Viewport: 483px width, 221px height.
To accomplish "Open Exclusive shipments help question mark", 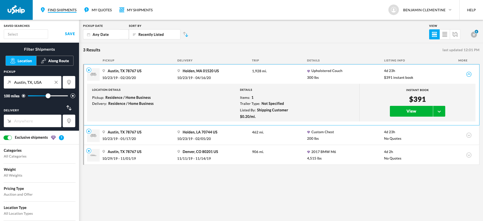I will pos(61,137).
